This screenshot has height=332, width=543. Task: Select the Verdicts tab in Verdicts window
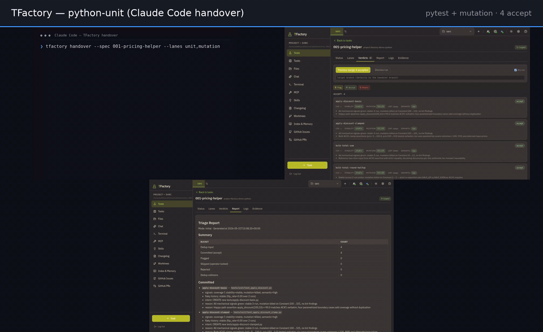coord(365,58)
